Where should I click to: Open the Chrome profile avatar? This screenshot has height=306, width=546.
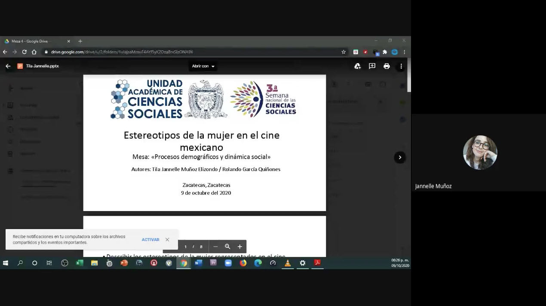[395, 52]
